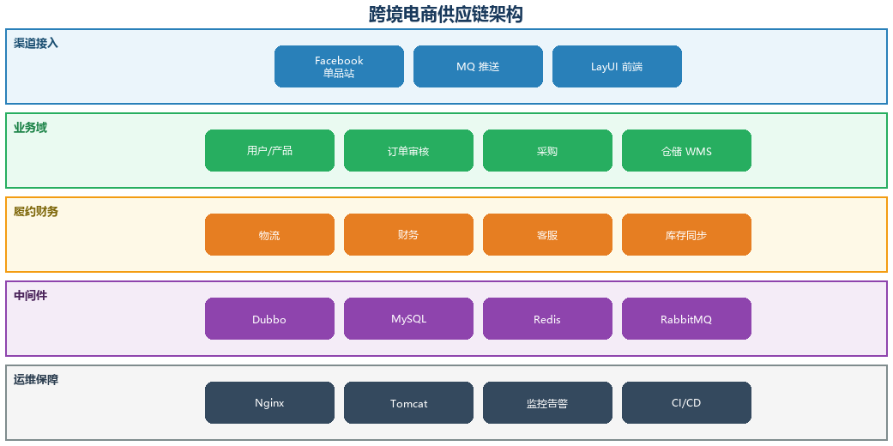The image size is (893, 446).
Task: Click the title 跨境电商供应链架构
Action: click(446, 15)
